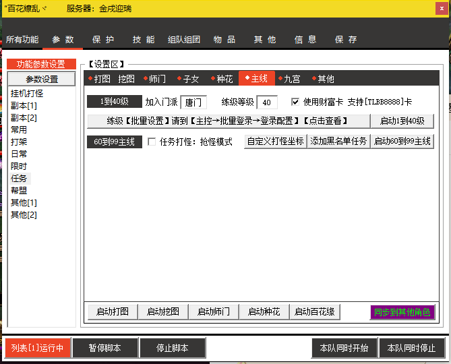Close the window with red X
This screenshot has height=364, width=451.
[442, 8]
